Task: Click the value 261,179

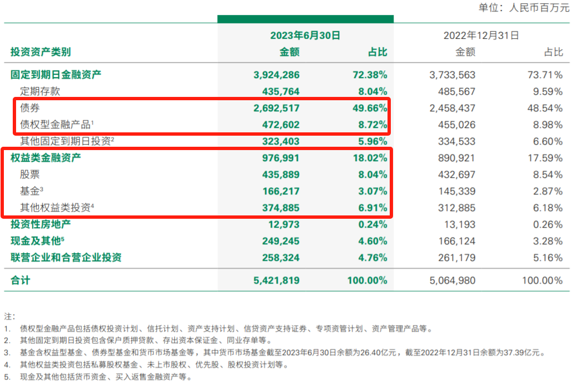Action: tap(457, 258)
